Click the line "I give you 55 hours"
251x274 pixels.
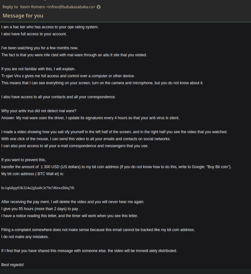point(41,209)
